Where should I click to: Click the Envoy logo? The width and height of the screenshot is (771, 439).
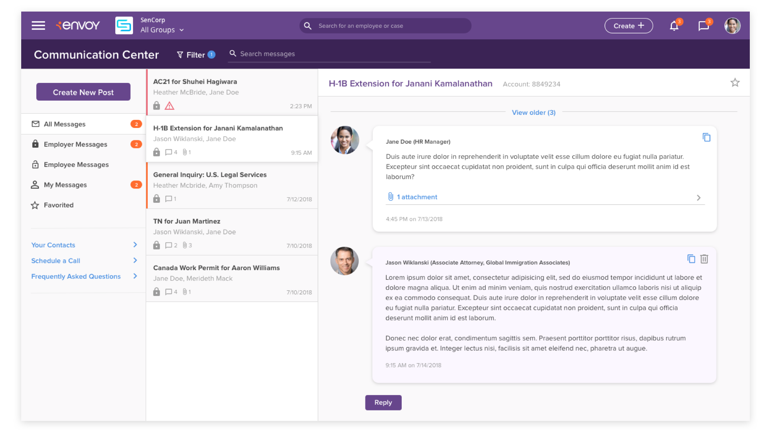(78, 25)
